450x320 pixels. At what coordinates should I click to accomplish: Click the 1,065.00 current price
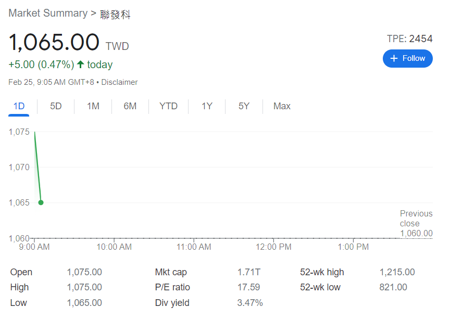click(54, 42)
